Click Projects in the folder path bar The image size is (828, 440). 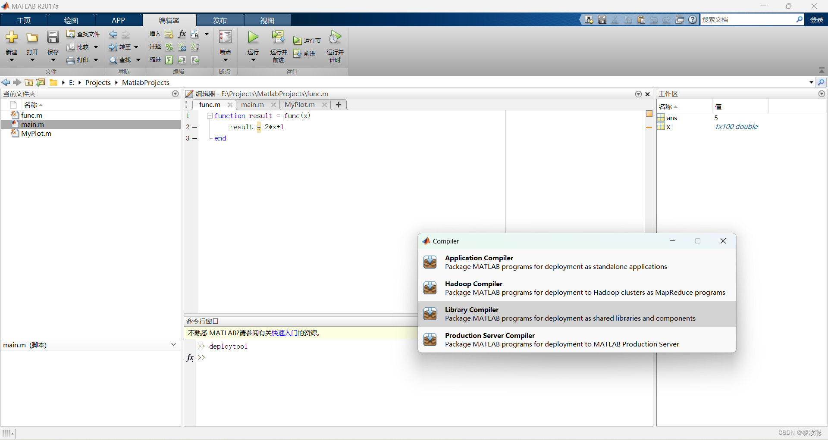pyautogui.click(x=98, y=82)
